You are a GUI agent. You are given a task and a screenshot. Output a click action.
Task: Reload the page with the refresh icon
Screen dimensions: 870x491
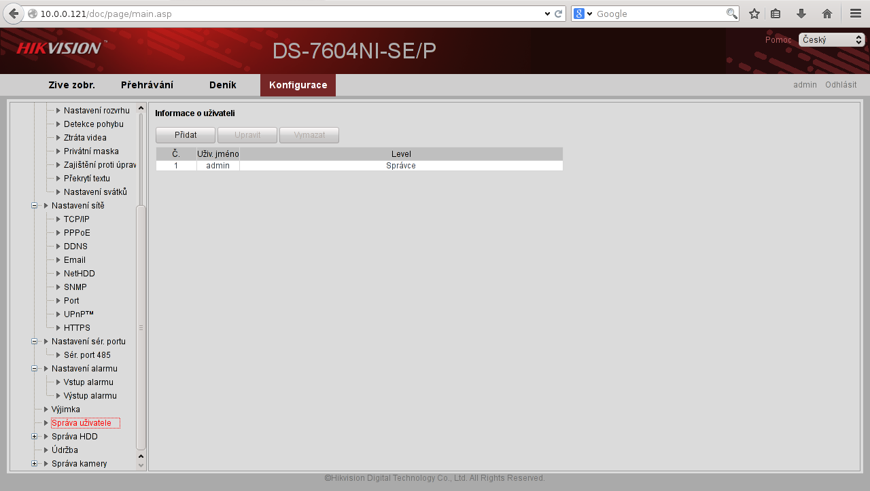coord(559,14)
